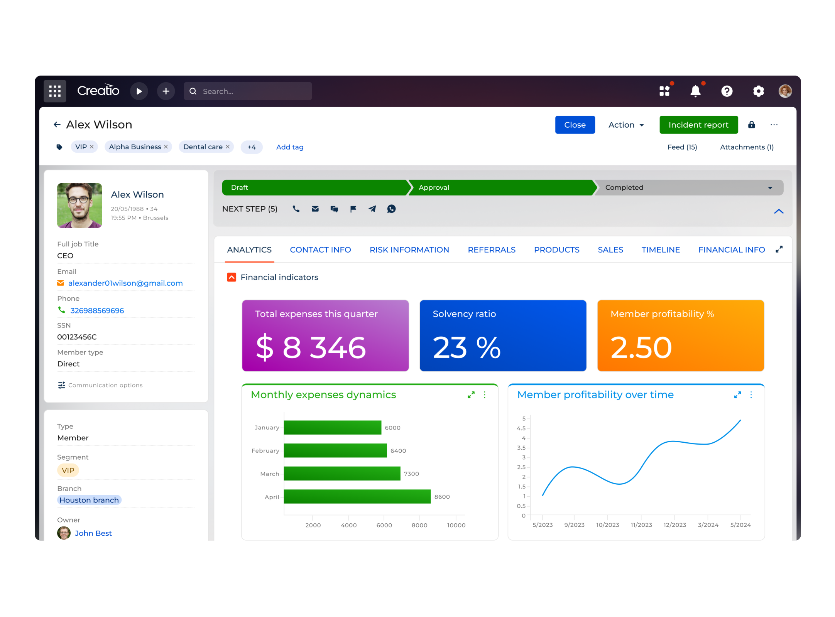Send an email via the envelope icon
Viewport: 835px width, 617px height.
(315, 209)
